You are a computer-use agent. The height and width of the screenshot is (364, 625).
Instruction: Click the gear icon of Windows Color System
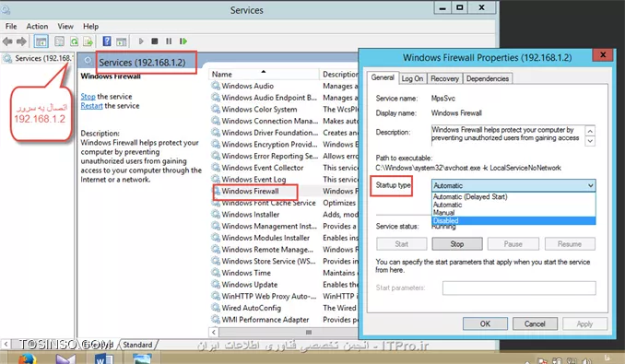[x=216, y=109]
